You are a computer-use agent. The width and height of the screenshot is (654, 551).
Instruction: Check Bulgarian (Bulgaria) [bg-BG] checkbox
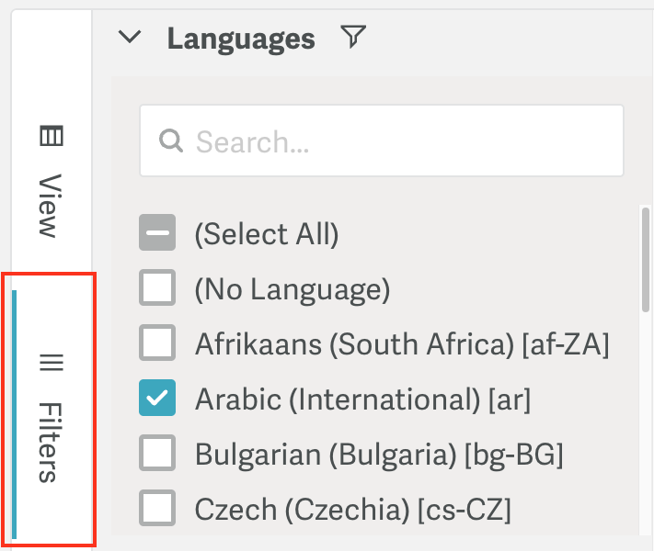(157, 453)
